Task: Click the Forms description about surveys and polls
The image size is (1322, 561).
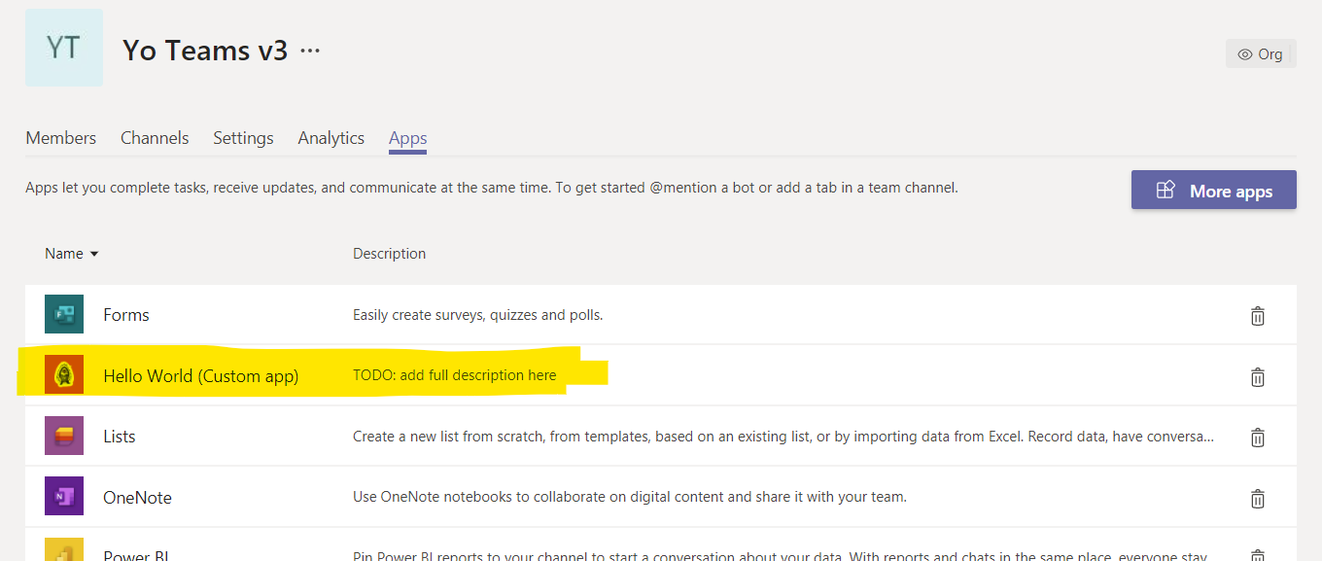Action: click(478, 315)
